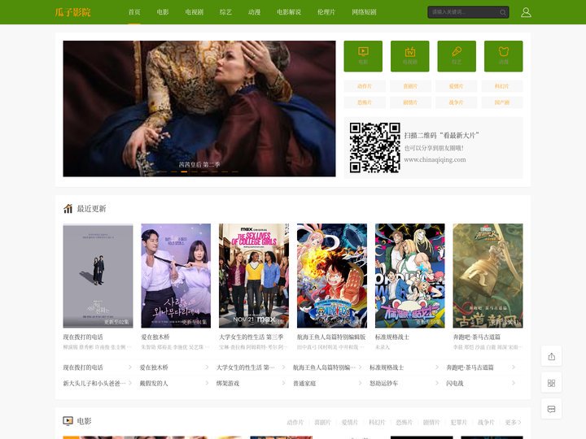The image size is (586, 439).
Task: Click the 电影 section play-screen icon
Action: 68,421
